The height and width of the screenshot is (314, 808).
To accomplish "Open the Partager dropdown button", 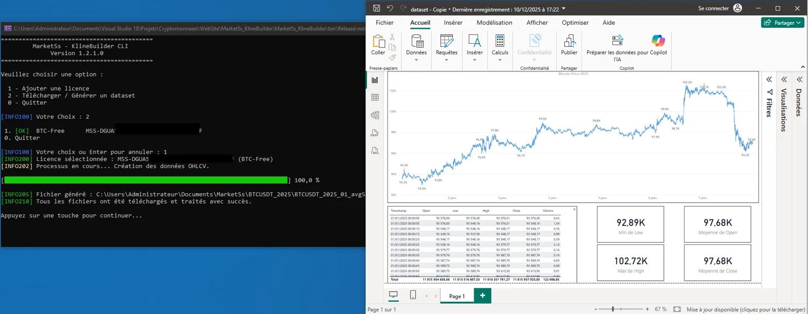I will [x=782, y=23].
